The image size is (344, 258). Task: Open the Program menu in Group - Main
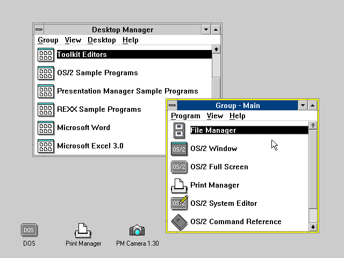(185, 116)
